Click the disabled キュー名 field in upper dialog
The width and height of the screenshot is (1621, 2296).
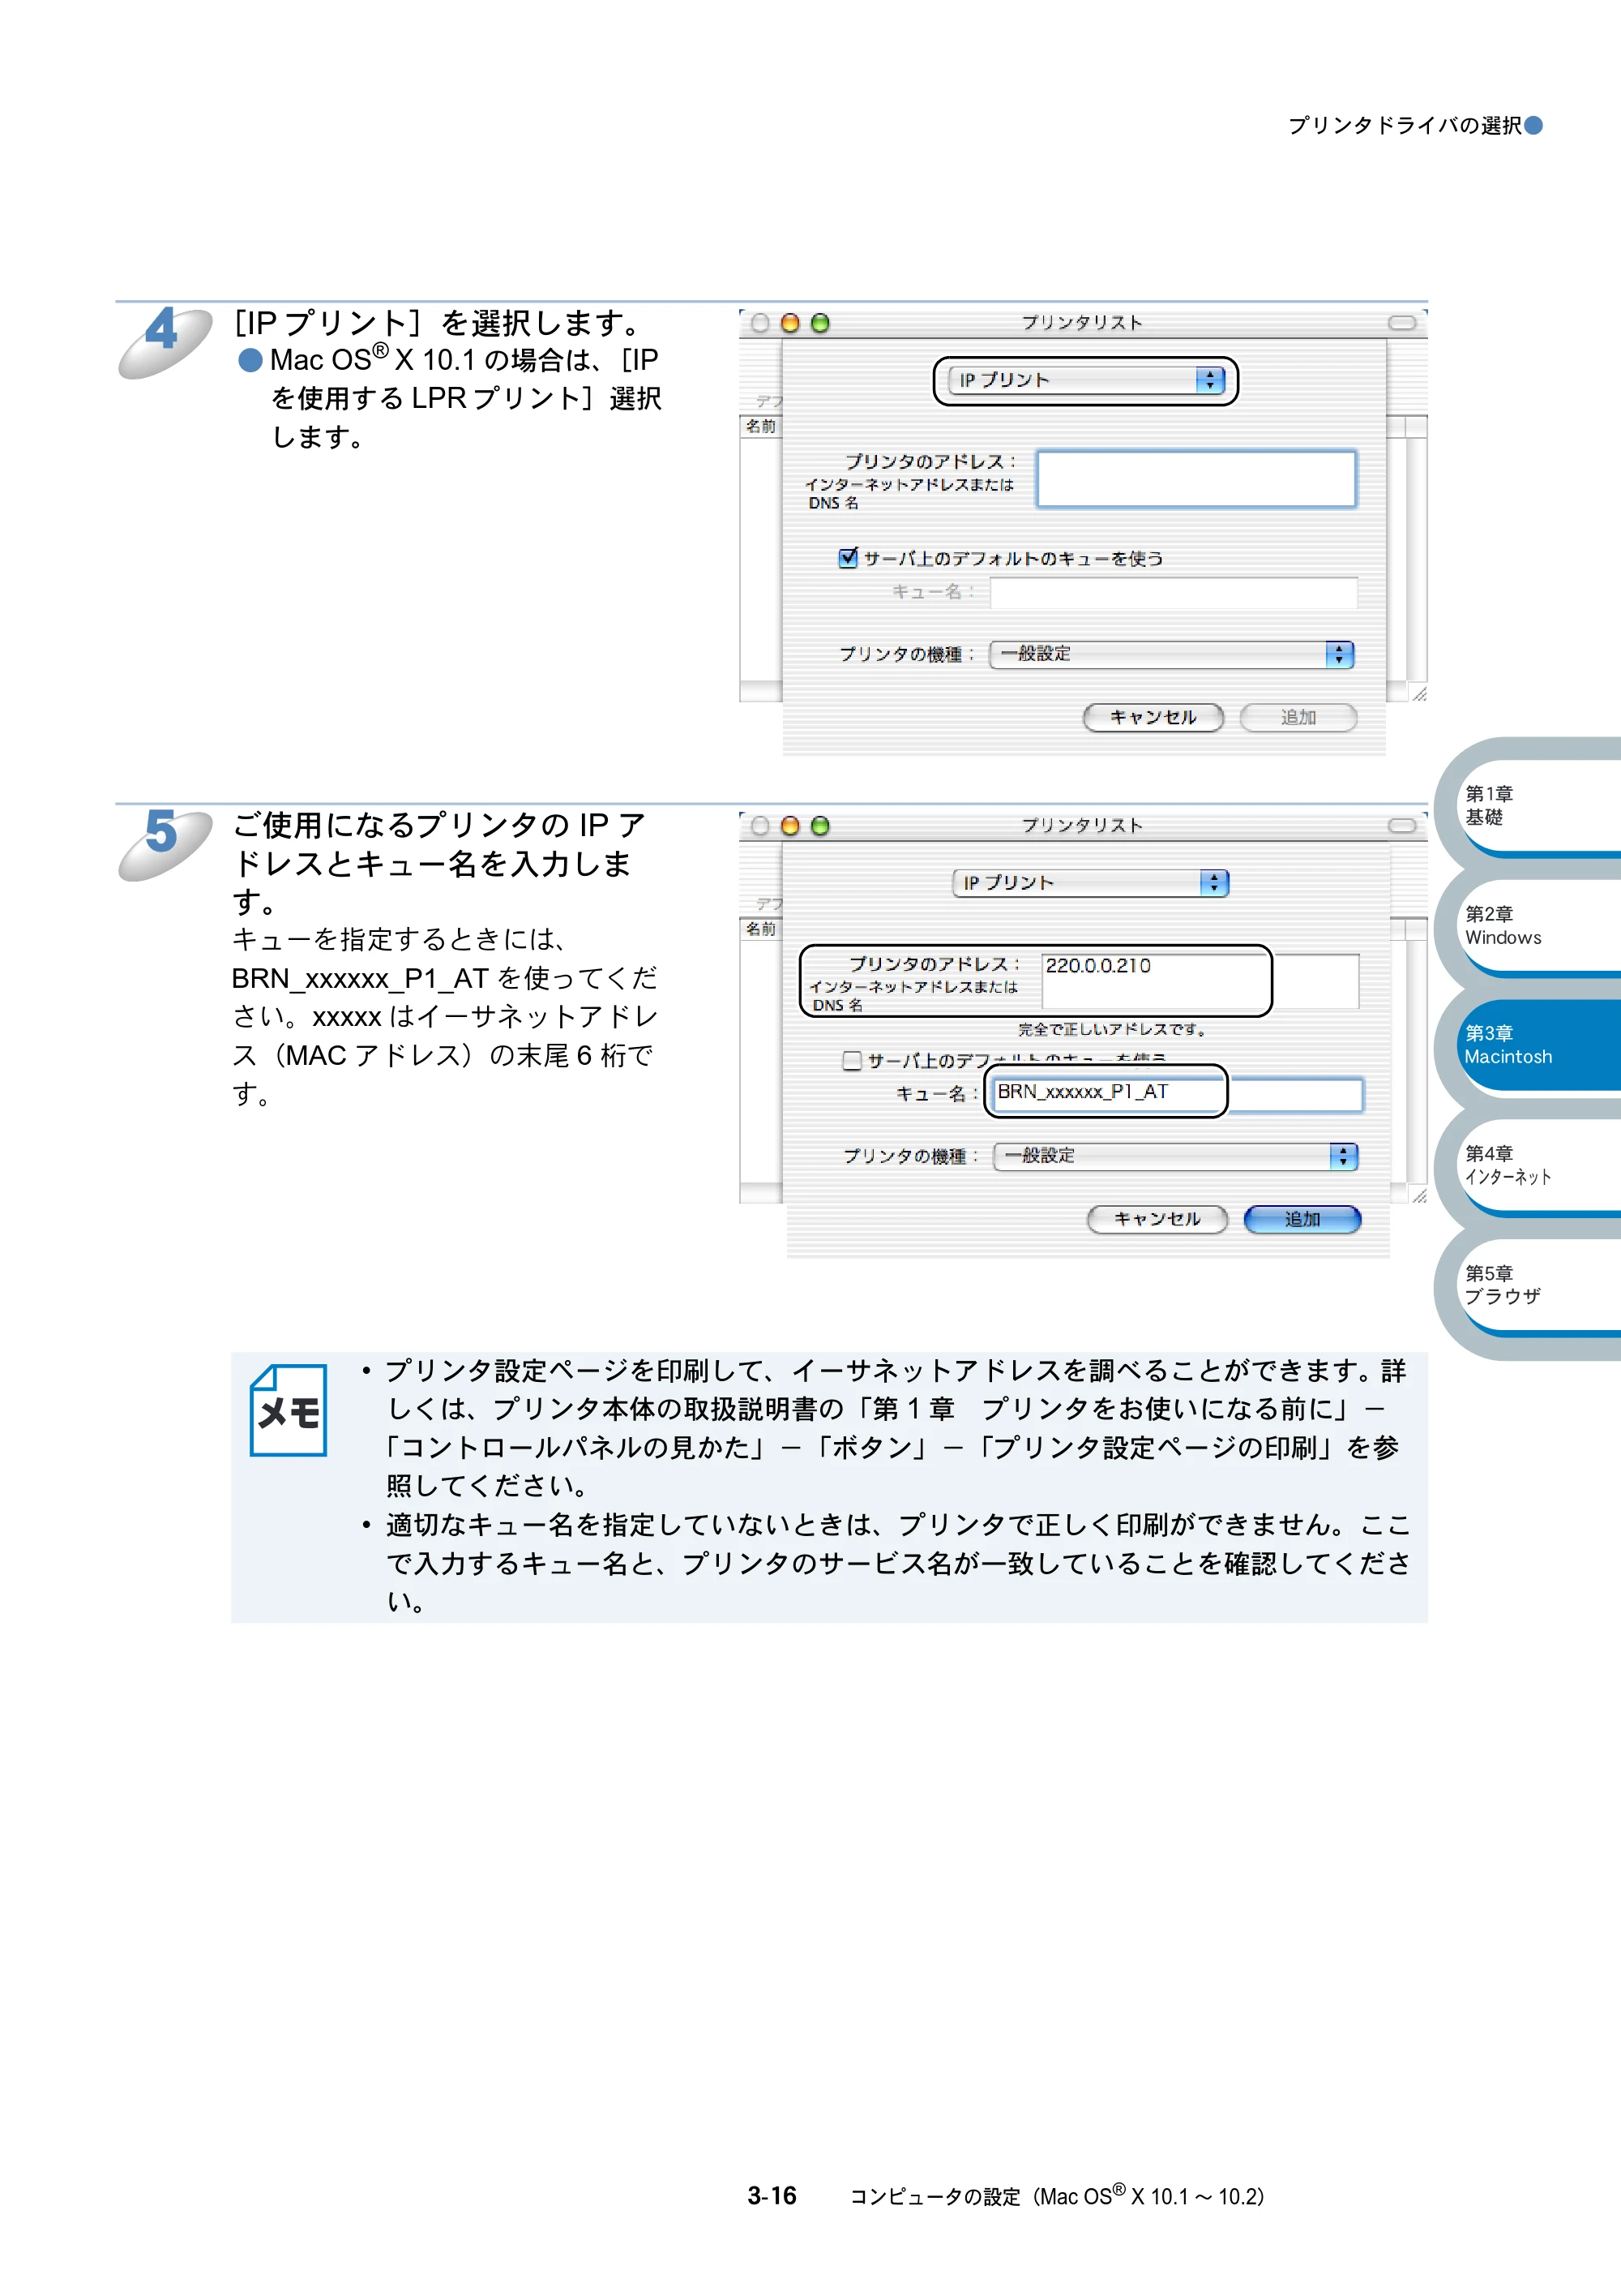(1174, 592)
